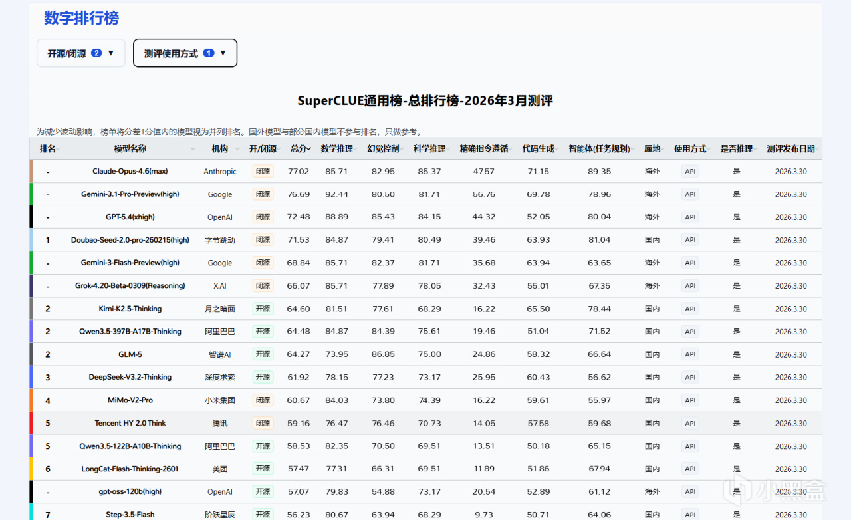This screenshot has height=520, width=851.
Task: Click the 阶跃星辰 organization cell
Action: (x=220, y=515)
